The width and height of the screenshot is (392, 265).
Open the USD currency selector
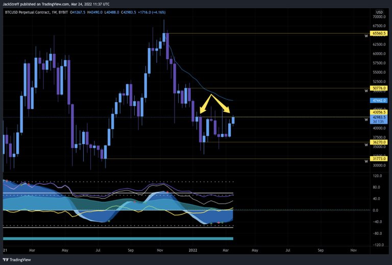click(x=379, y=12)
